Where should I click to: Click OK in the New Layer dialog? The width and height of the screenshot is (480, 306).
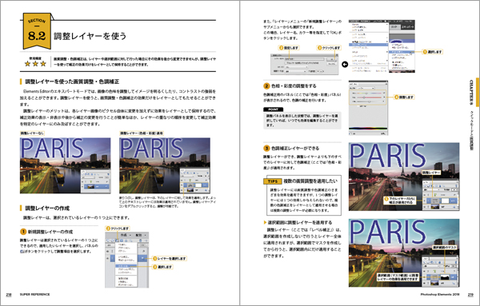[x=331, y=60]
